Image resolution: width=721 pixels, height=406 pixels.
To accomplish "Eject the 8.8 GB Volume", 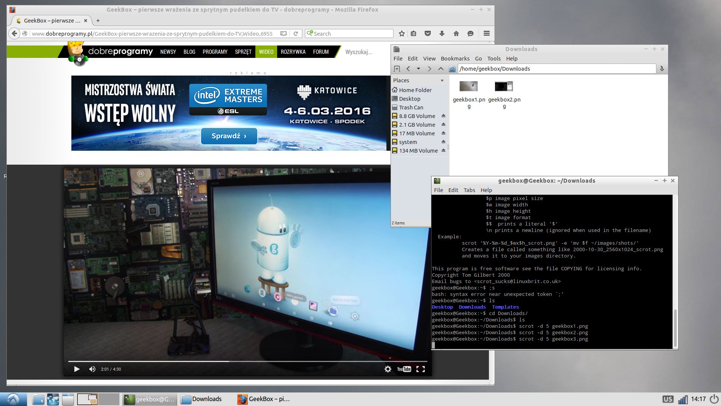I will click(x=443, y=116).
